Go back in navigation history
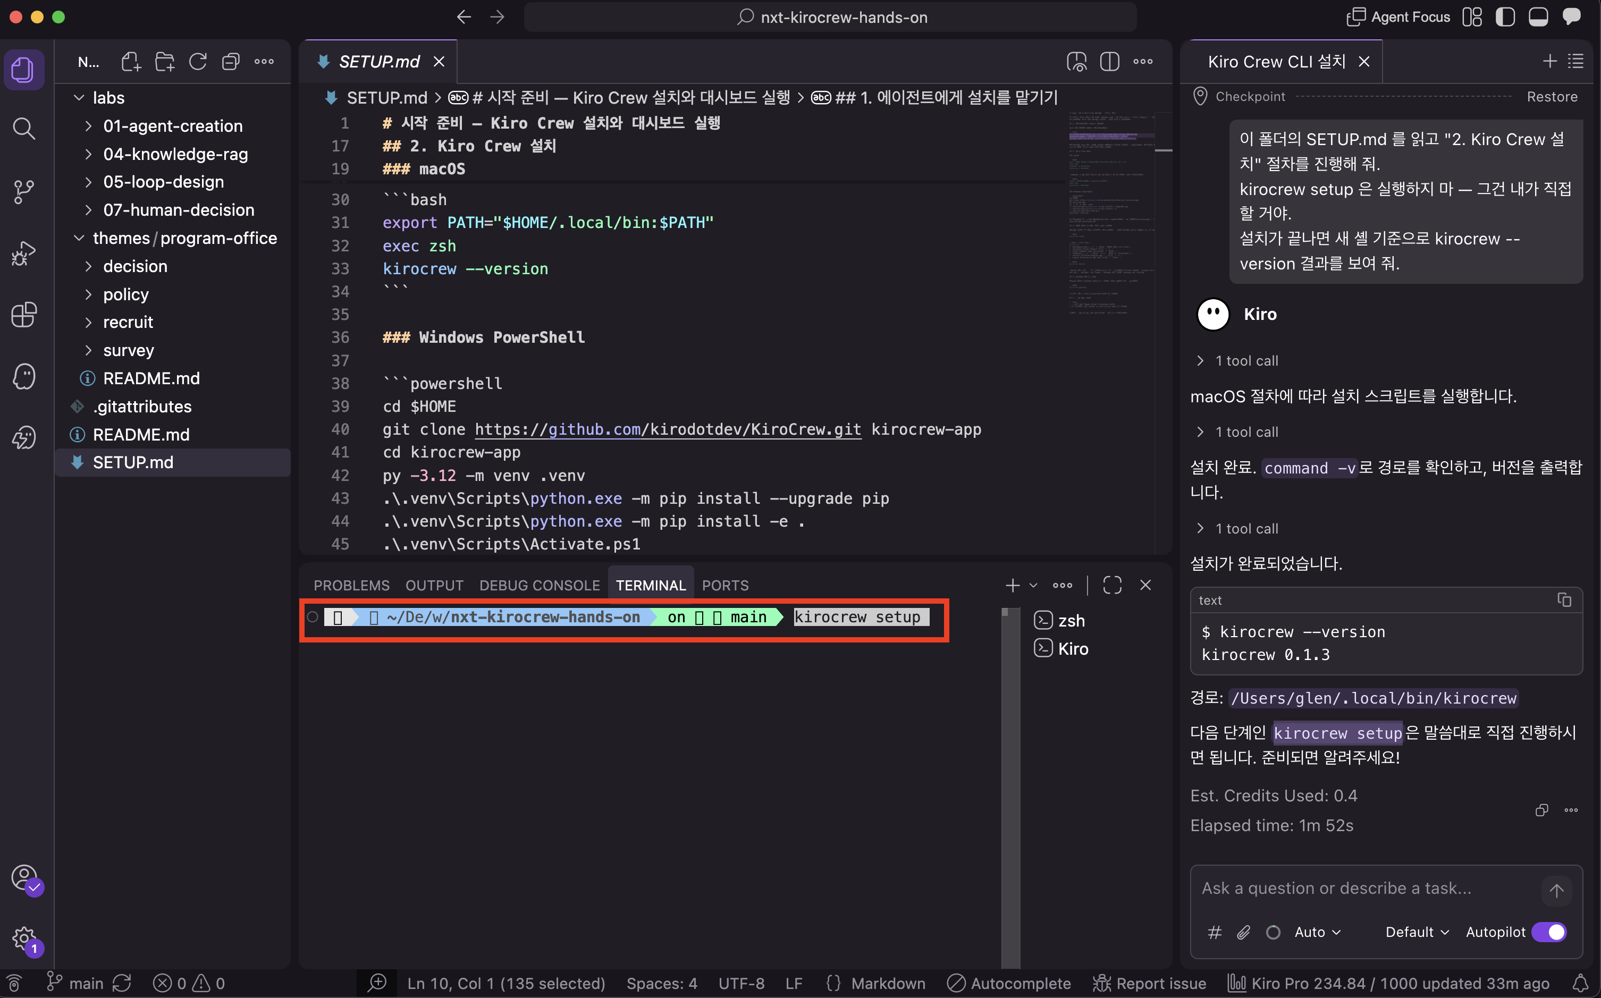This screenshot has height=998, width=1601. pos(464,17)
